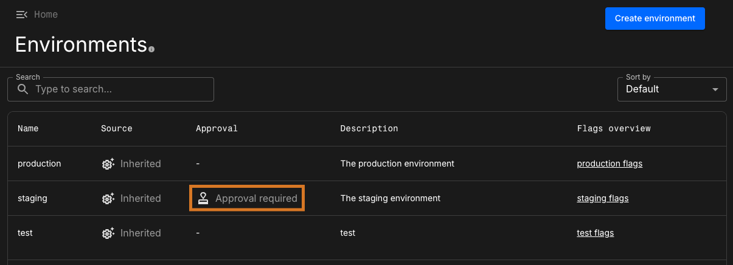Show info icon next to Environments title
Image resolution: width=733 pixels, height=265 pixels.
tap(151, 49)
